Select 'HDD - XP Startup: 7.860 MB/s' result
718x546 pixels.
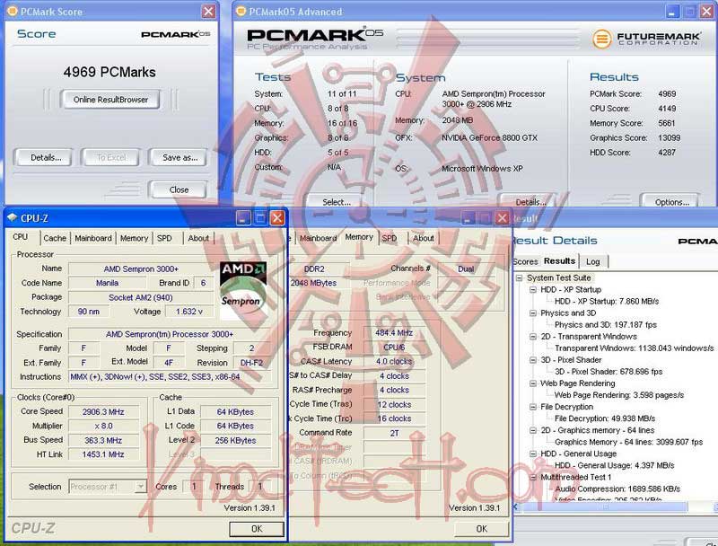(607, 302)
